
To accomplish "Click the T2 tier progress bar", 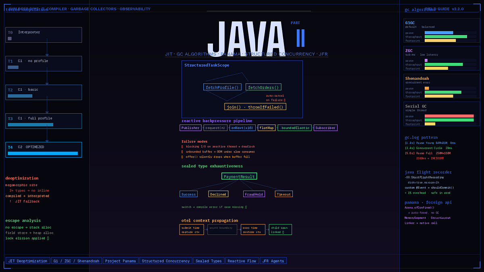I will [20, 96].
